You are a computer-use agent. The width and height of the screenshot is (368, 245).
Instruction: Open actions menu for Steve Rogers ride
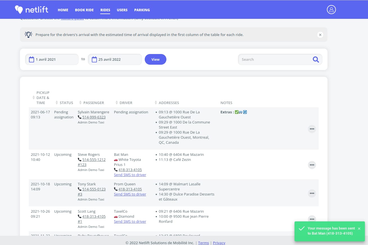pyautogui.click(x=312, y=165)
